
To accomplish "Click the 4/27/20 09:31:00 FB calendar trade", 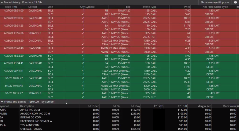I will [14, 11].
